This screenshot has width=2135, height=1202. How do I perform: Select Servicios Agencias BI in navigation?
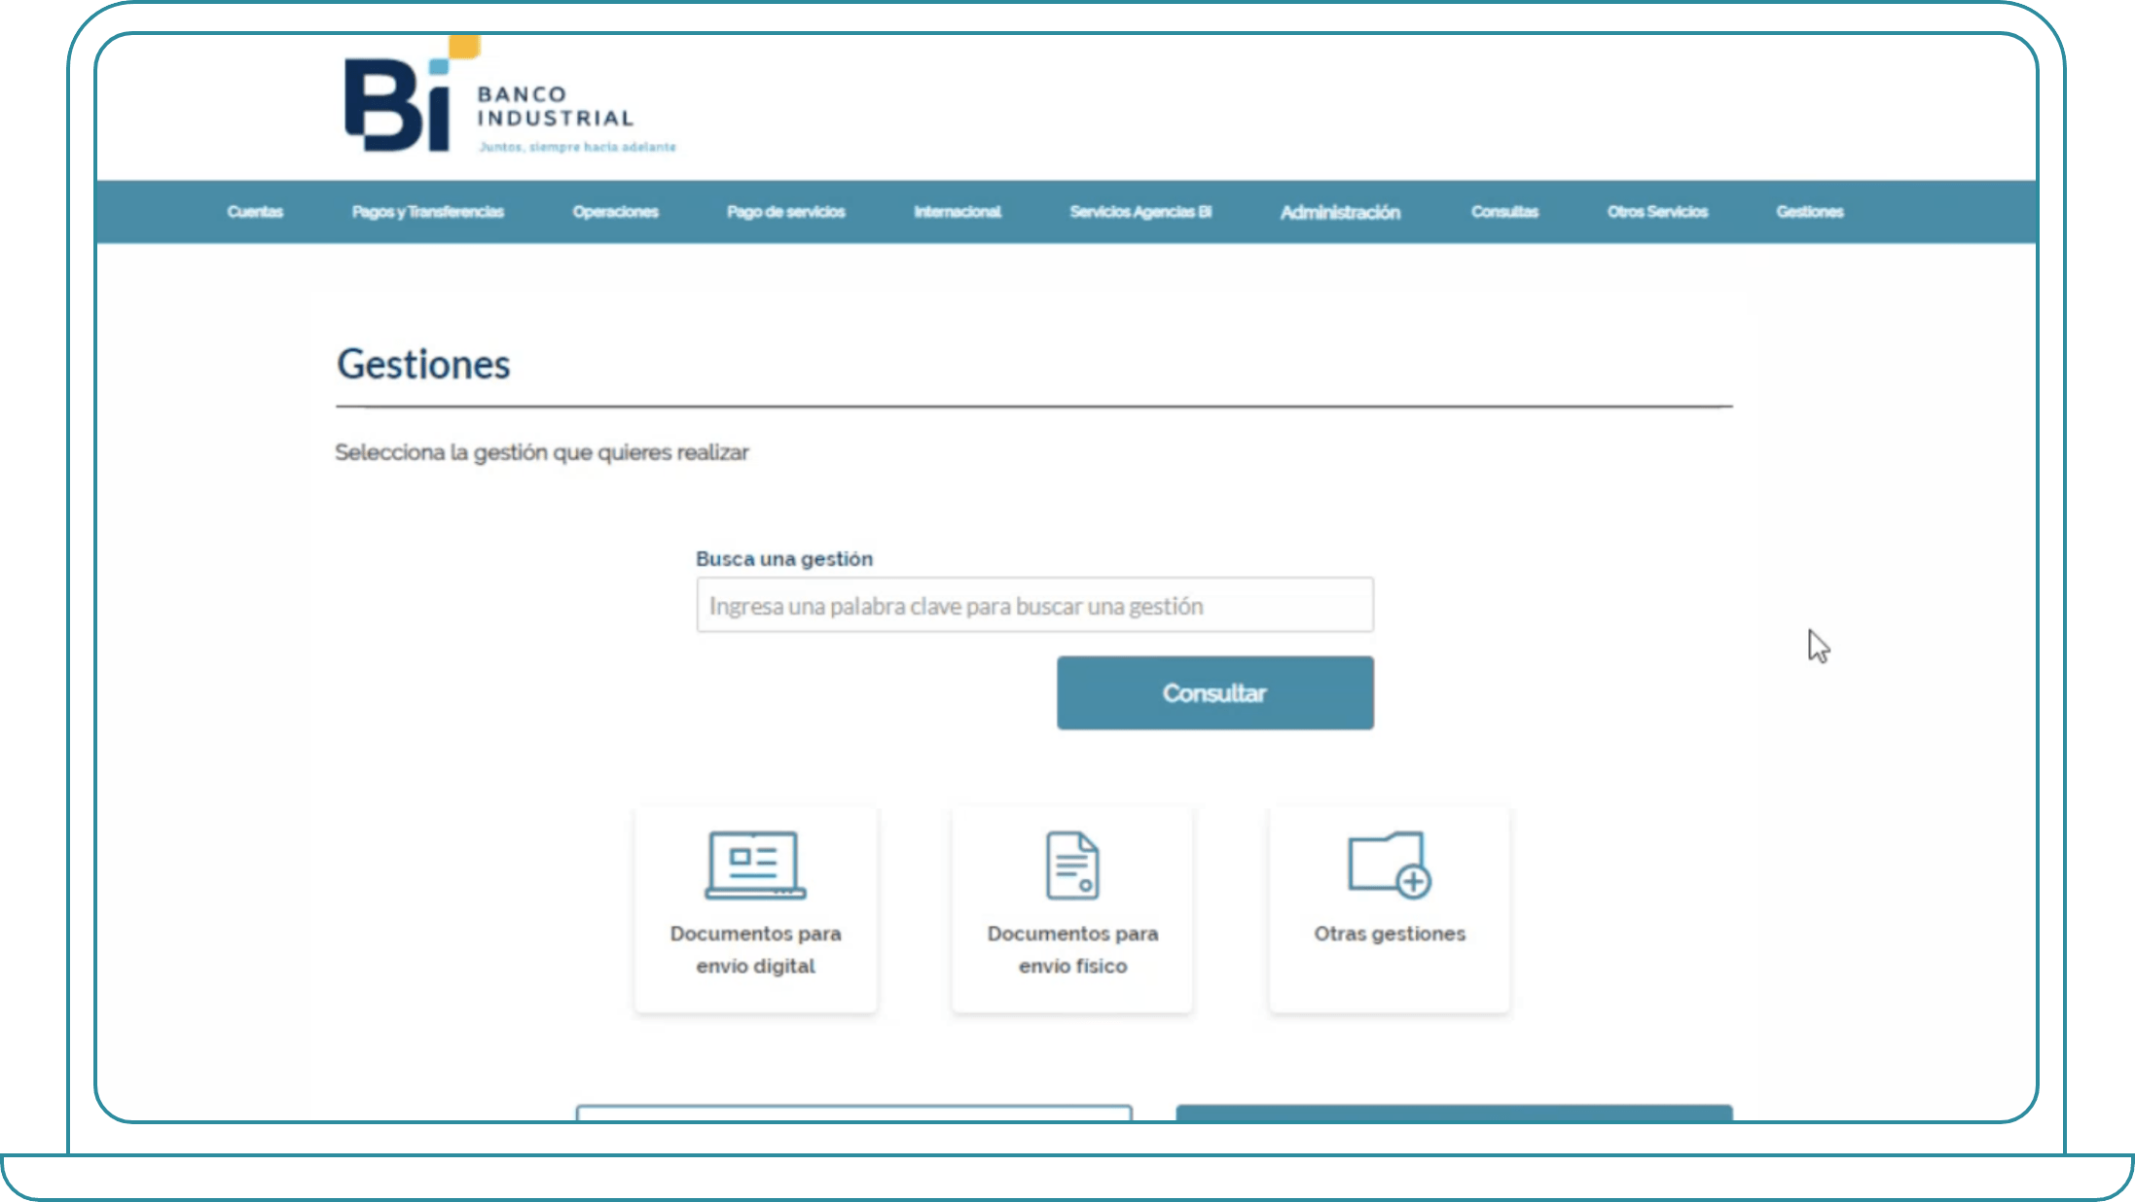1140,212
